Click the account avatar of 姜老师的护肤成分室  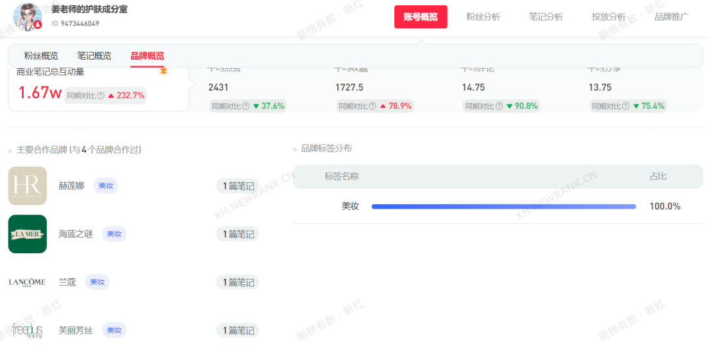point(28,16)
